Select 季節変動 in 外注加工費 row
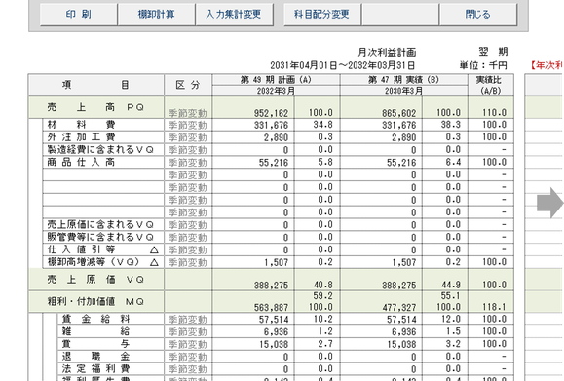 [x=188, y=137]
